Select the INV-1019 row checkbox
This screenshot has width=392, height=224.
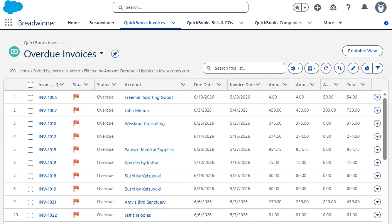[x=30, y=189]
